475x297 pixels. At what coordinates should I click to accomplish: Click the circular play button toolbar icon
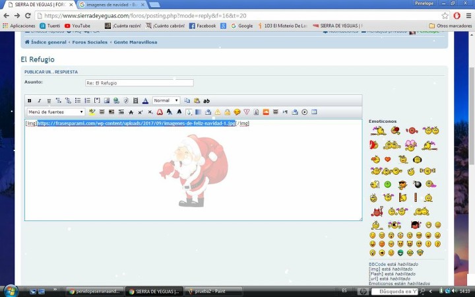[304, 112]
